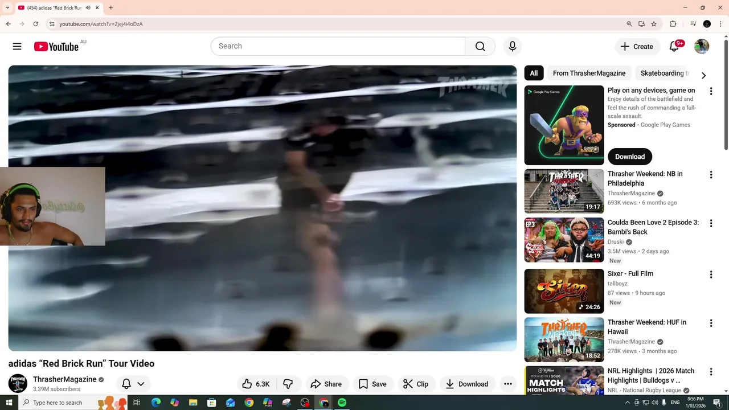The image size is (729, 410).
Task: Select the All filter chip
Action: (534, 73)
